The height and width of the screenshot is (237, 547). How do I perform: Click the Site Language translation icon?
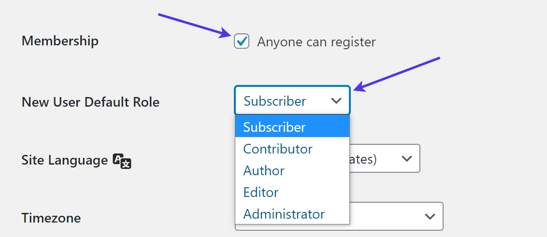click(x=122, y=161)
